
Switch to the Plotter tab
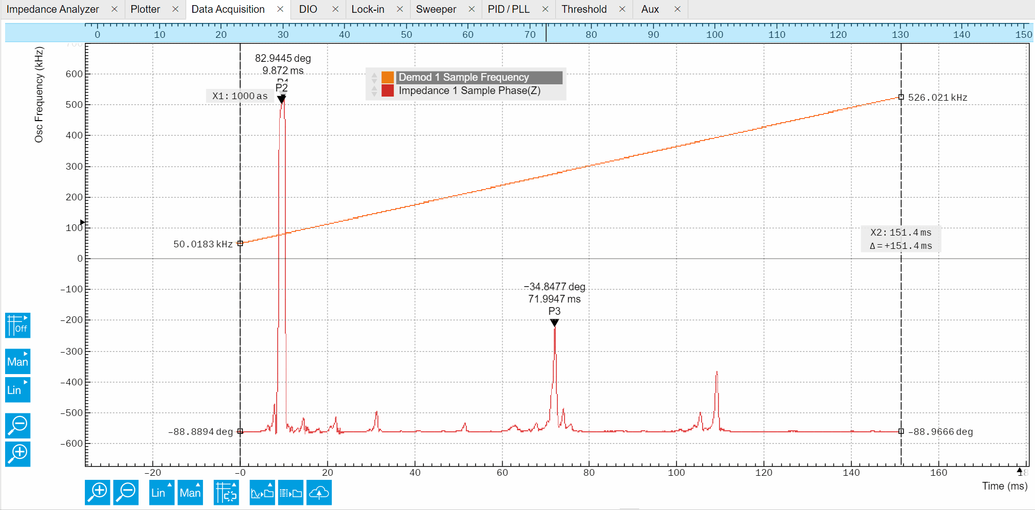[x=145, y=9]
